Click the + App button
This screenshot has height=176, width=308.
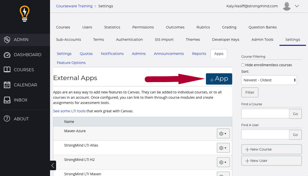[x=219, y=79]
